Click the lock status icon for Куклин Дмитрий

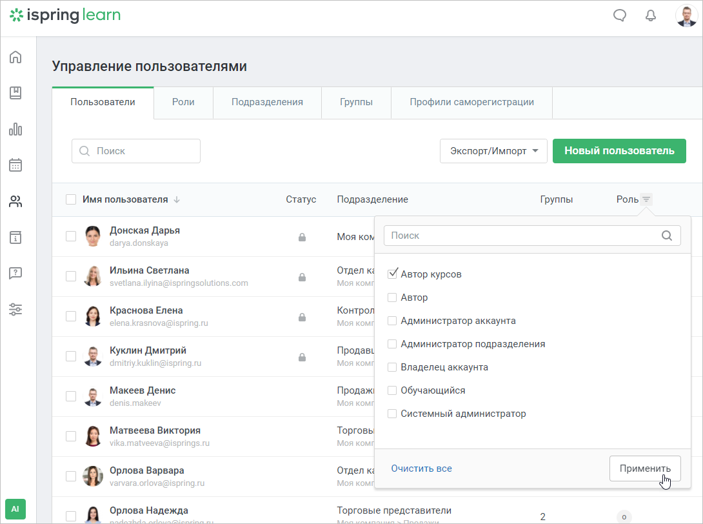click(302, 357)
